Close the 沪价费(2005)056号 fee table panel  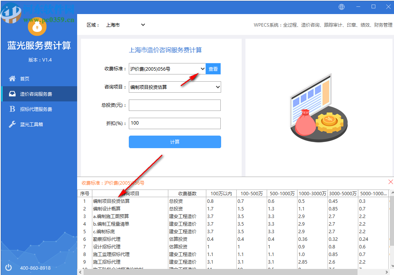point(391,182)
